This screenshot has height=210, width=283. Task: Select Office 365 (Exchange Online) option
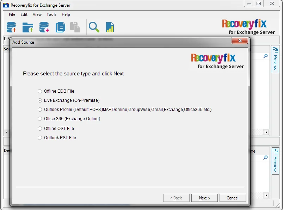tap(69, 119)
